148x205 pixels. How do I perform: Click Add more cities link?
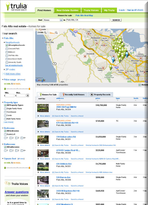(13, 74)
